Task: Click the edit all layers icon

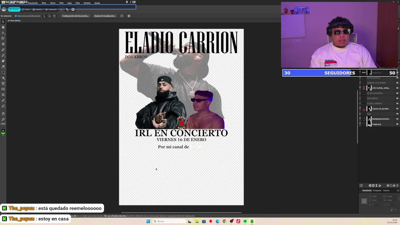Action: tap(361, 186)
